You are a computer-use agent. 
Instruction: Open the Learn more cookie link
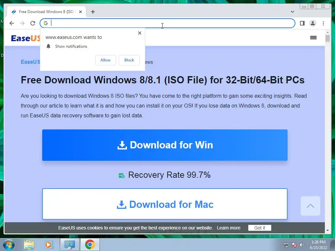[x=229, y=228]
